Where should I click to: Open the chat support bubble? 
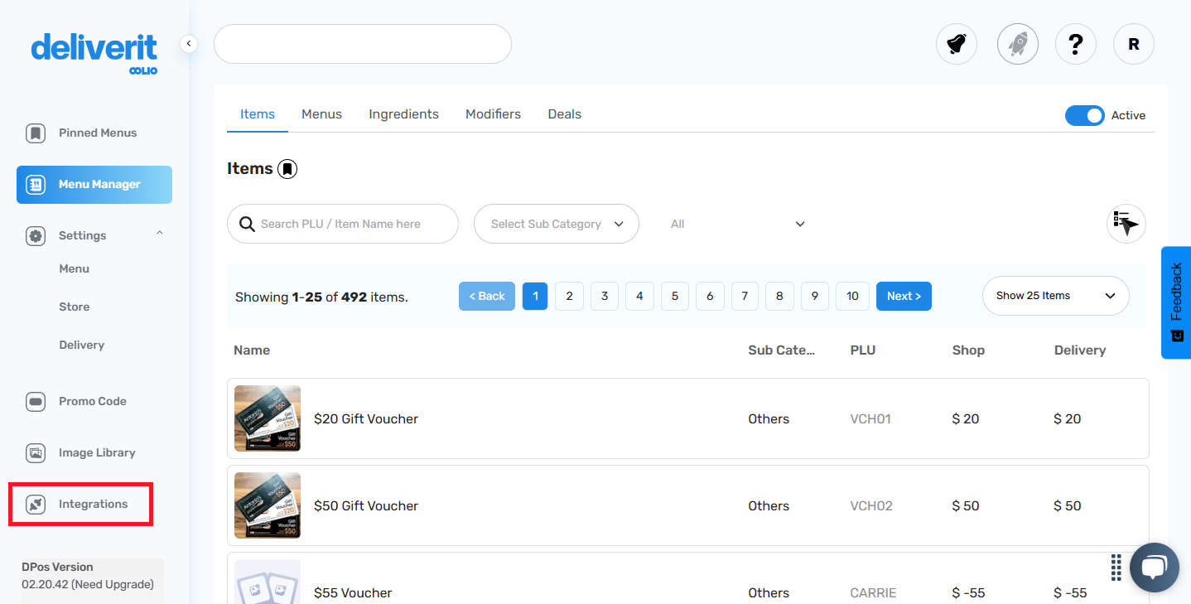pos(1154,567)
